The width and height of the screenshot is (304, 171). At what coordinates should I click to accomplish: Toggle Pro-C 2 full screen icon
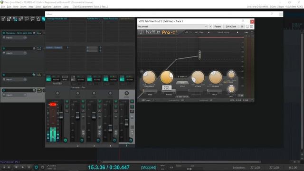pyautogui.click(x=252, y=32)
